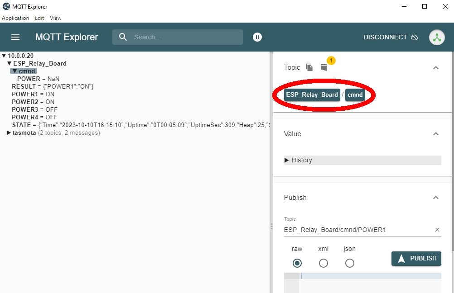Collapse the cmnd tree node

click(15, 71)
